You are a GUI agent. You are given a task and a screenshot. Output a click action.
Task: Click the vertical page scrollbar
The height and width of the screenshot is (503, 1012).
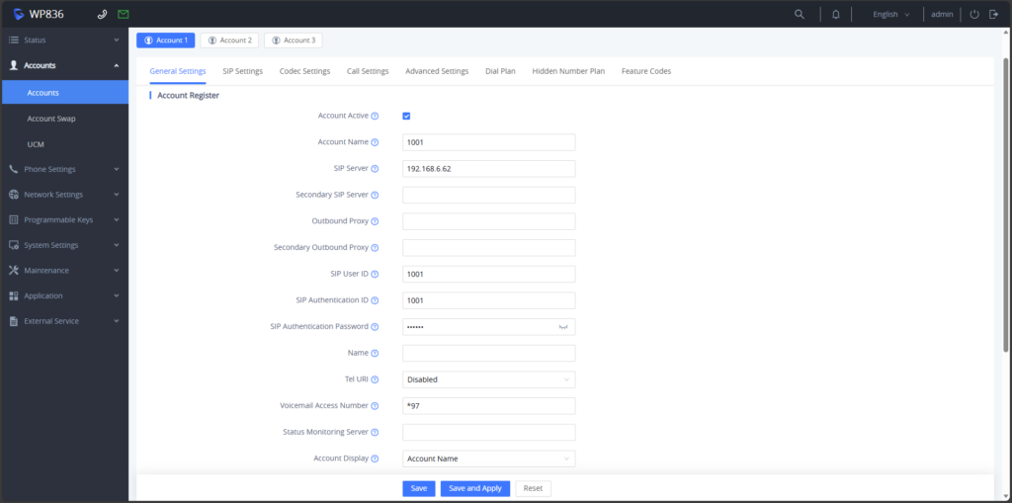click(x=1005, y=206)
